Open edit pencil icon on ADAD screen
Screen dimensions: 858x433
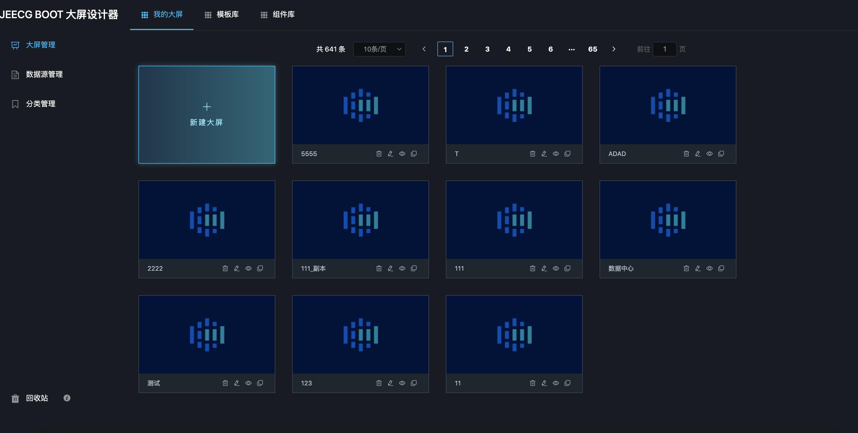click(x=698, y=153)
